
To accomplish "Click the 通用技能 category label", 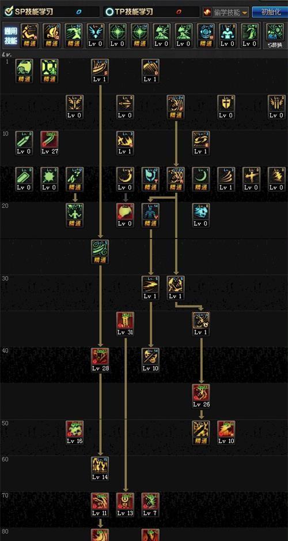I will [x=10, y=36].
